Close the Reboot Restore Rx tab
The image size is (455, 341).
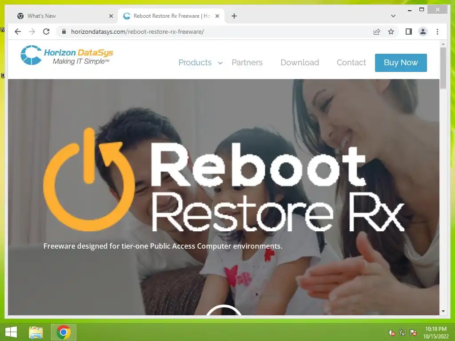[217, 16]
